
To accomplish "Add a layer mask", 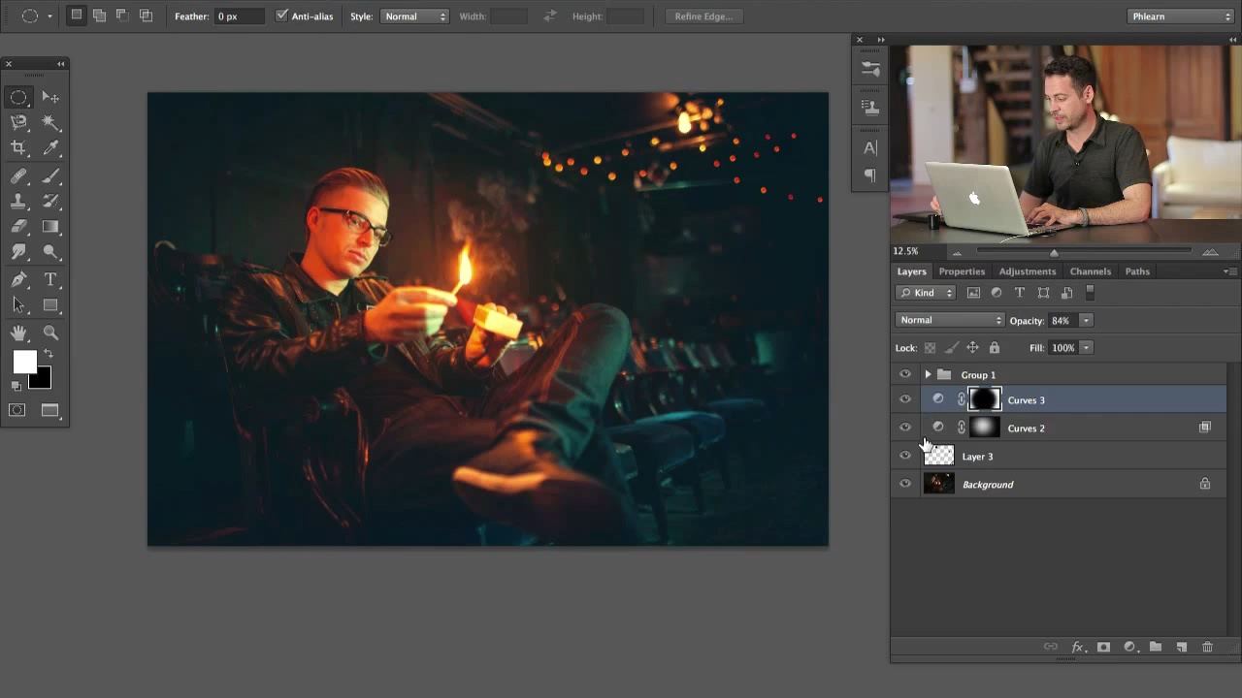I will point(1103,647).
